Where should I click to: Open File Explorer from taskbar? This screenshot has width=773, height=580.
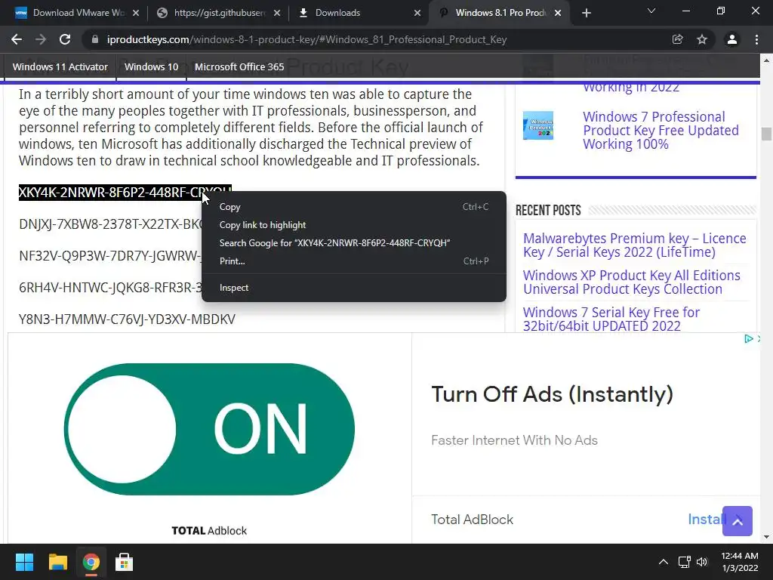click(57, 562)
